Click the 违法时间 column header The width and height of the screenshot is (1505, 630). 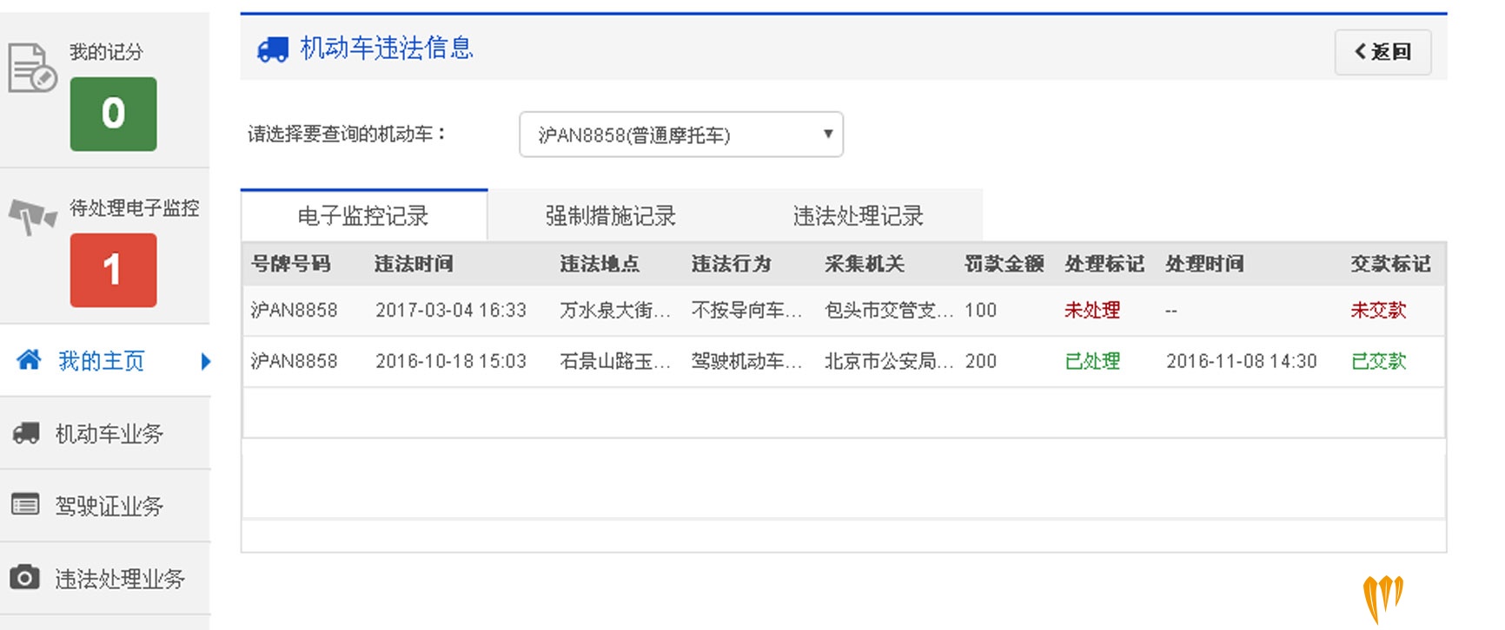tap(414, 264)
